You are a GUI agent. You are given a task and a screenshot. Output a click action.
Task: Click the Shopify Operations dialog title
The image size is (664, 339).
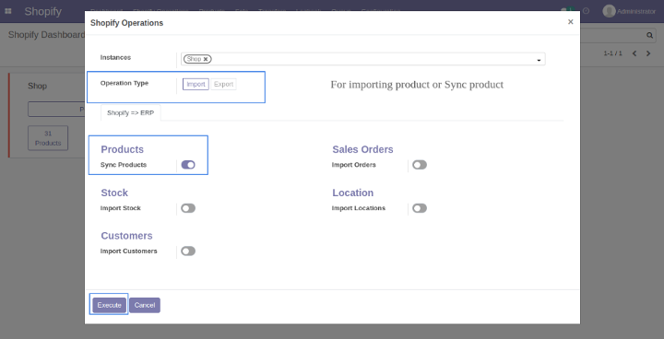(126, 23)
